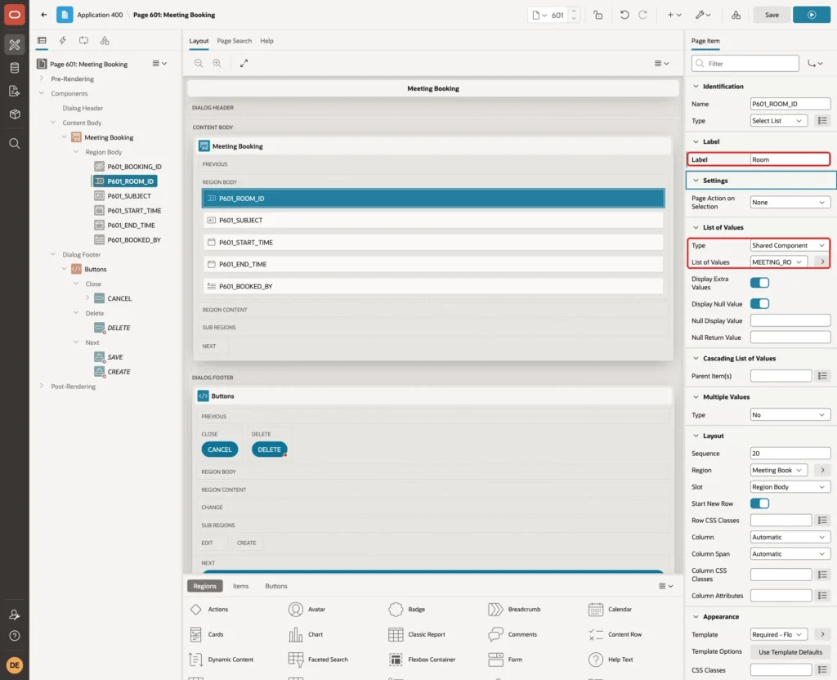Switch to Rendering tree tab icon
Image resolution: width=837 pixels, height=680 pixels.
42,41
